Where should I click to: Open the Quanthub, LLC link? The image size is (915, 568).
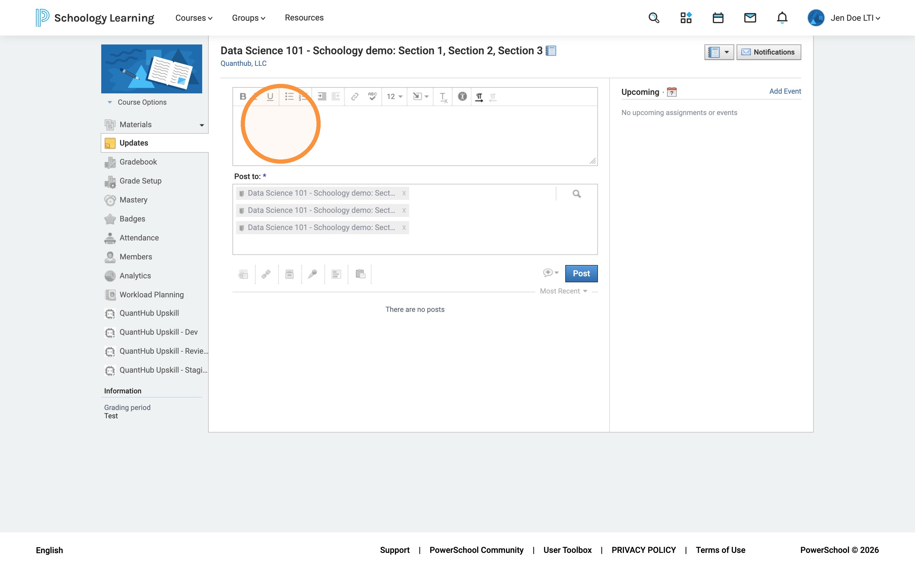tap(243, 63)
